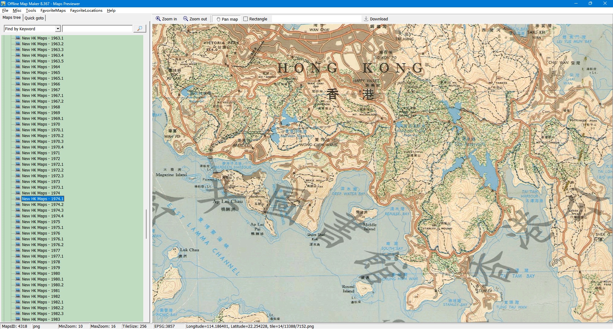
Task: Open the FavoriteMaps menu
Action: coord(53,10)
